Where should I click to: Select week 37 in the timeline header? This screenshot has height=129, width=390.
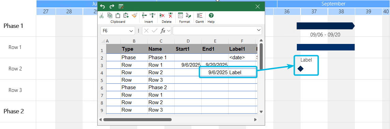(314, 12)
